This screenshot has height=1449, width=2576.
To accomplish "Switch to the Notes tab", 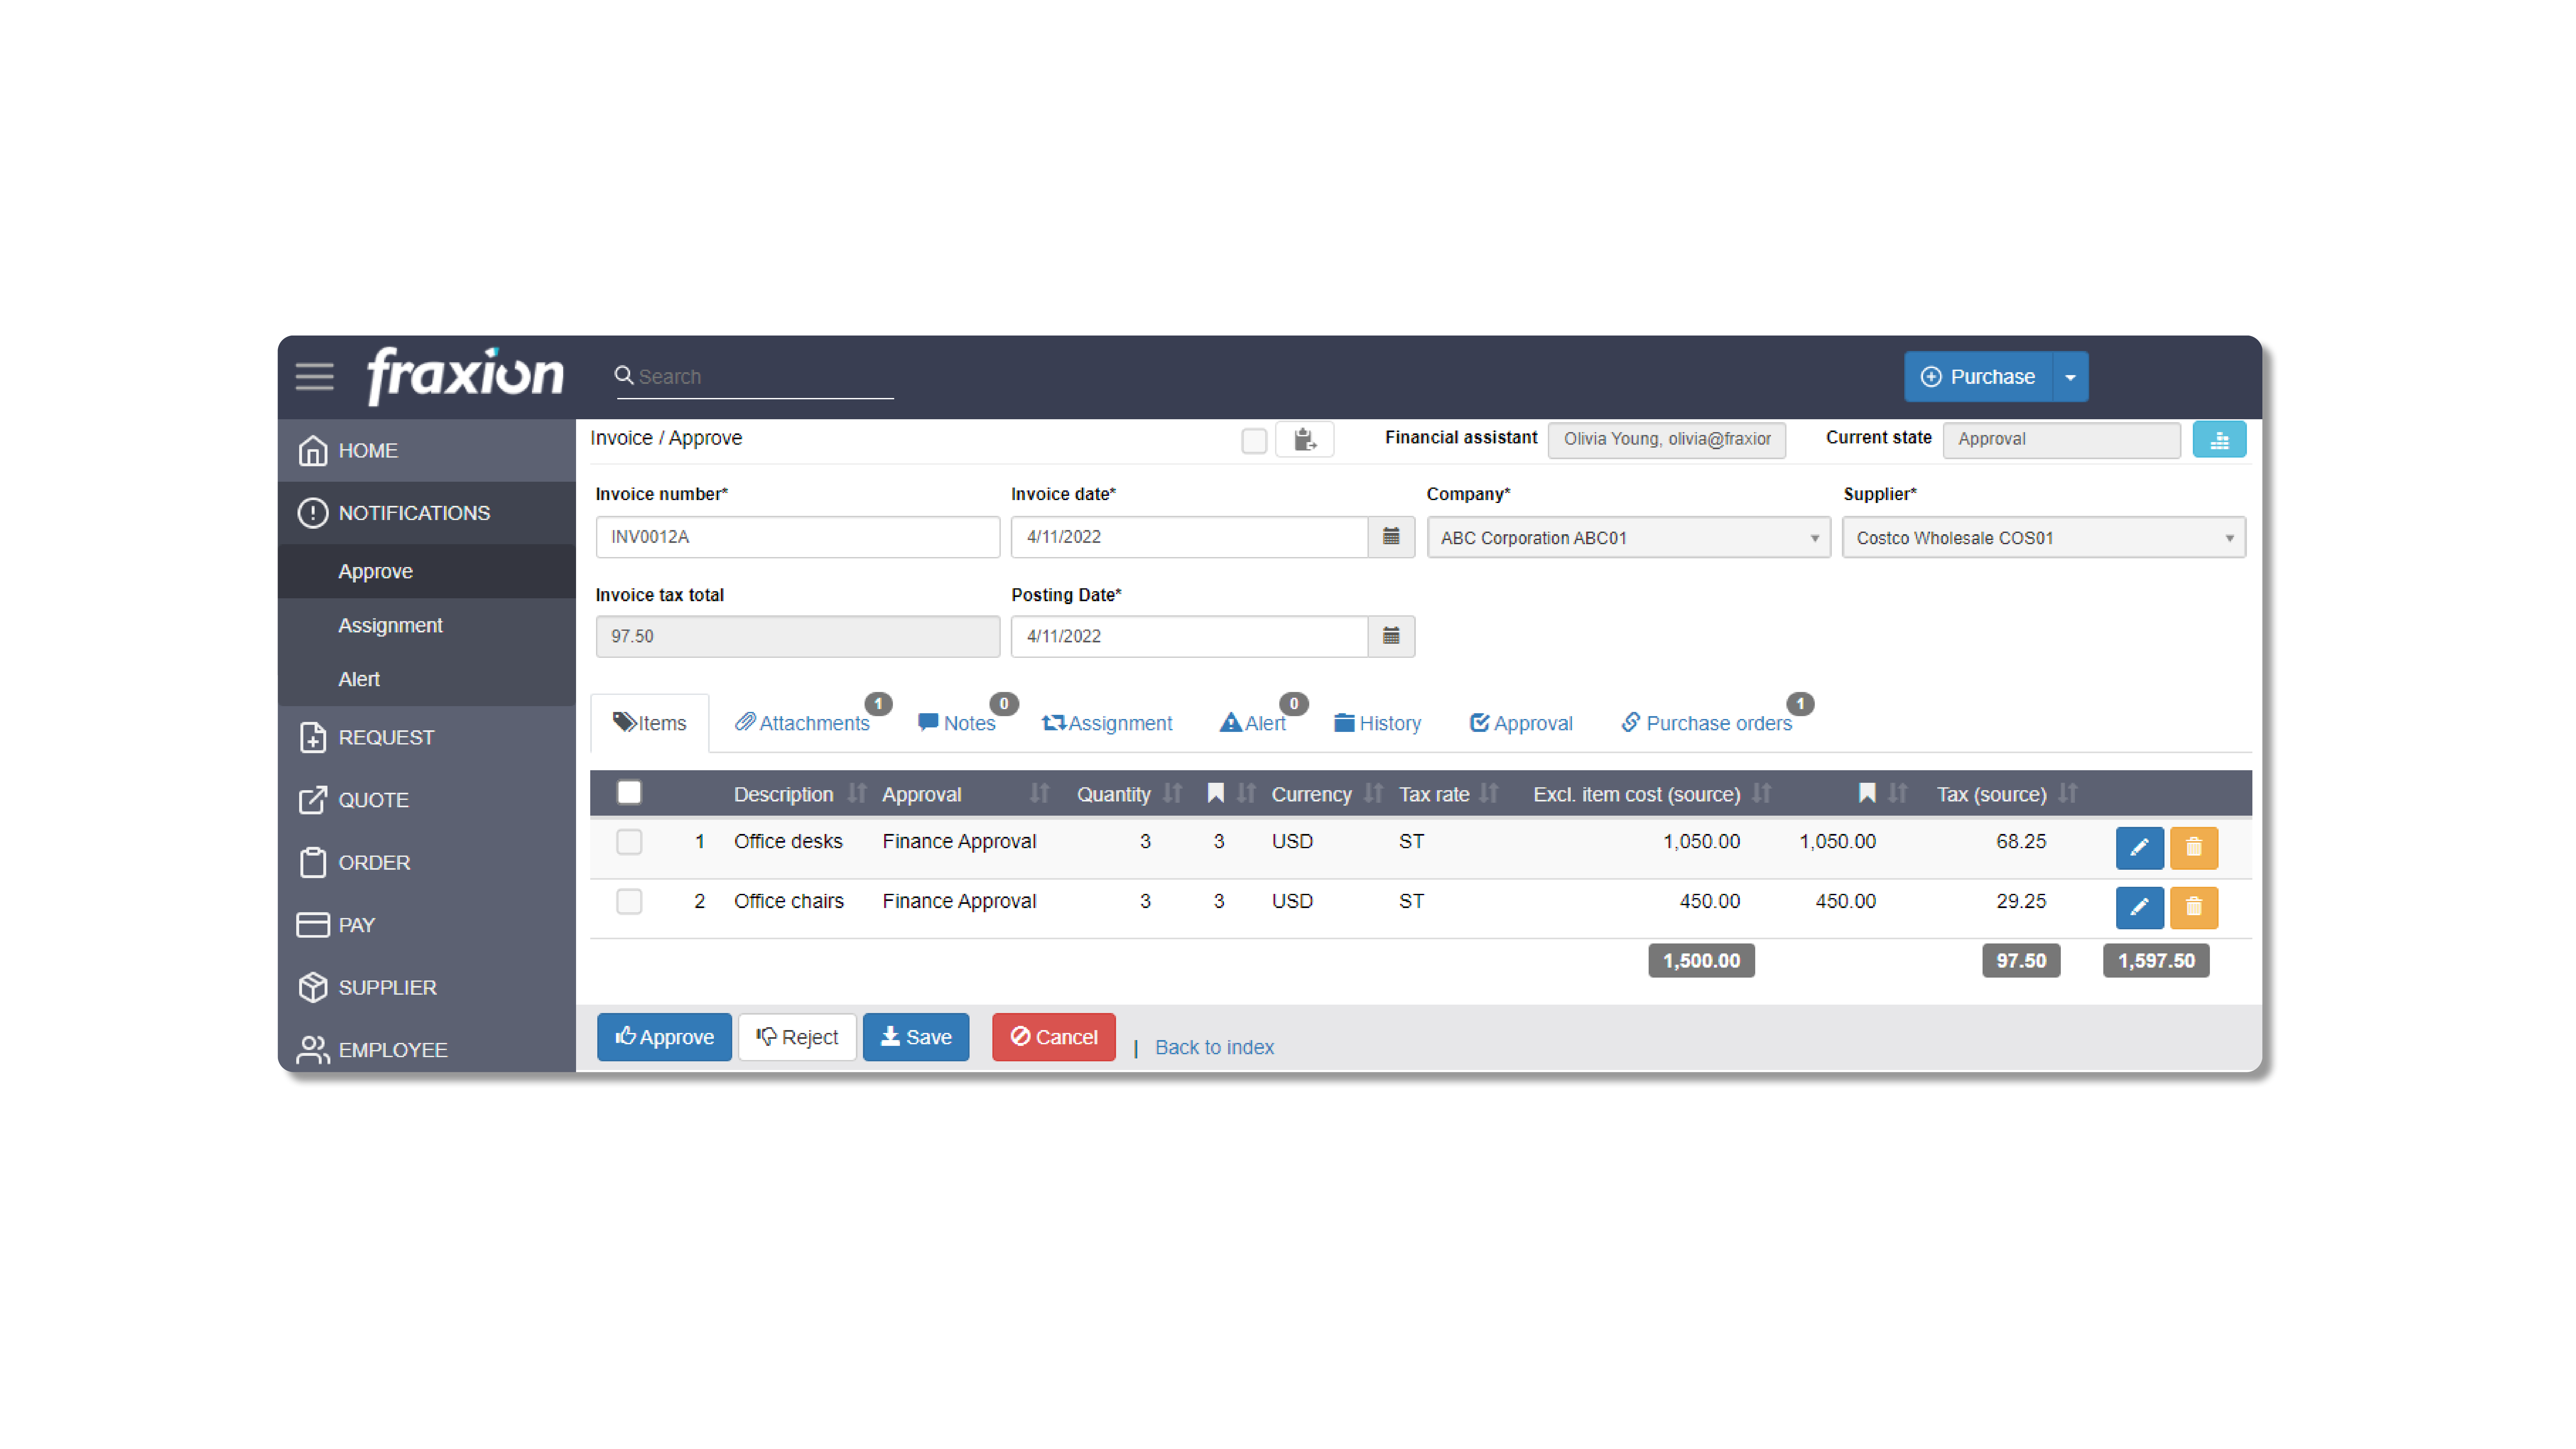I will [957, 723].
